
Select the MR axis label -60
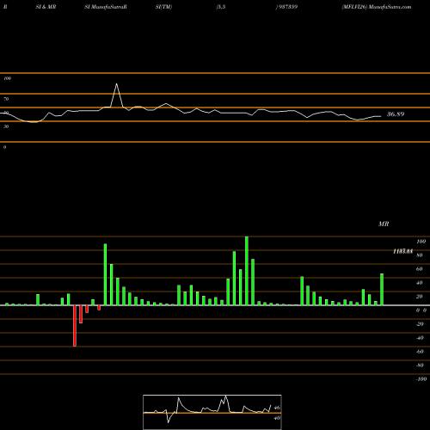click(x=420, y=352)
